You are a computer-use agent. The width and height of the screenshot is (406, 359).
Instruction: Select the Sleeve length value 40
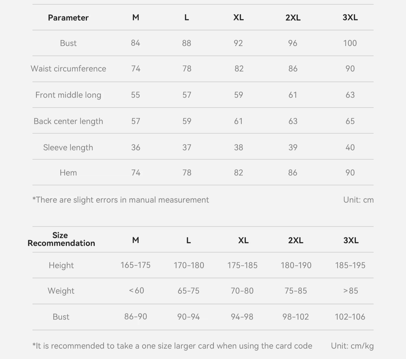350,147
